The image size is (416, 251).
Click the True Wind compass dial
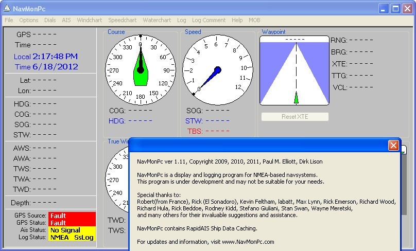tap(117, 180)
